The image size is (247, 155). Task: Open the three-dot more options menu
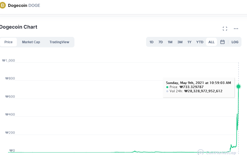pos(236,29)
